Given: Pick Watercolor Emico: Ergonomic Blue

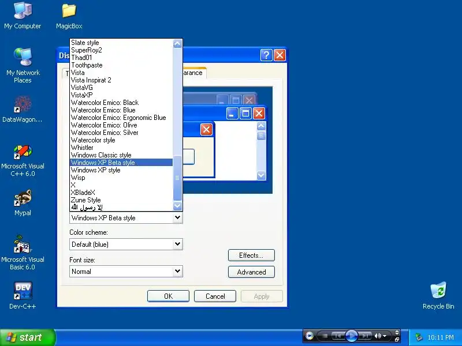Looking at the screenshot, I should click(x=121, y=118).
